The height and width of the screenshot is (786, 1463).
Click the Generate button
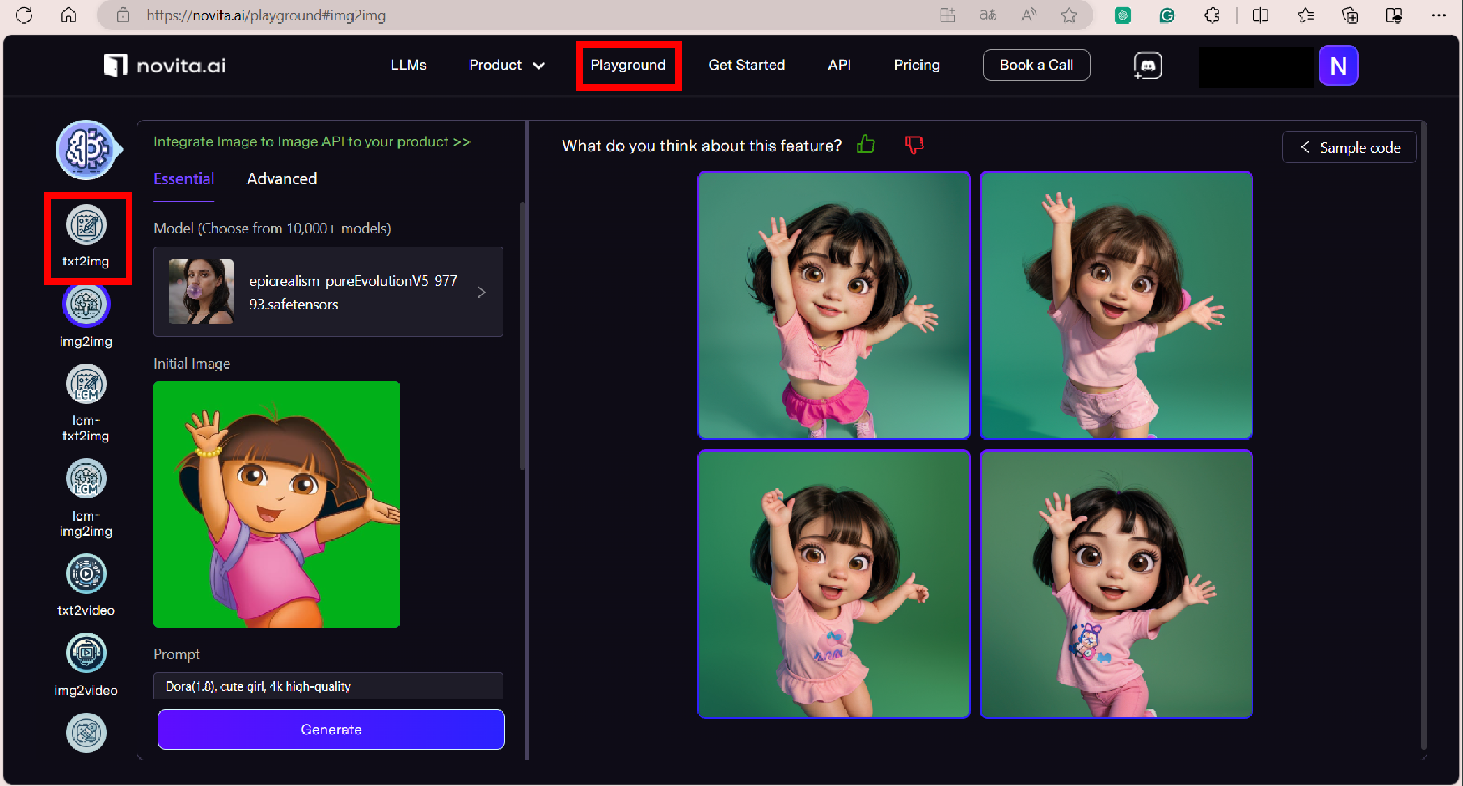click(x=331, y=730)
